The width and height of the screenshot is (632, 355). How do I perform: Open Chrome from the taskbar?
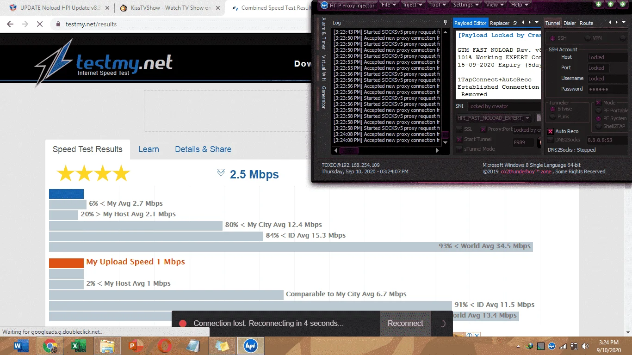click(x=50, y=346)
